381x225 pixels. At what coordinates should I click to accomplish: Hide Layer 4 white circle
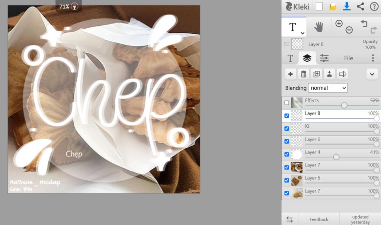tap(287, 154)
